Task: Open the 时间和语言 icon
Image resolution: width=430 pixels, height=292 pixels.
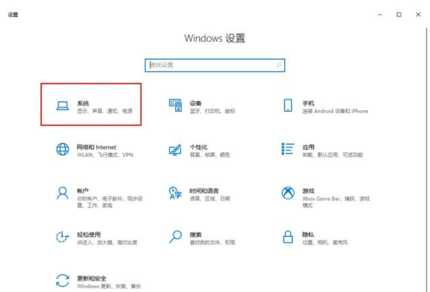Action: point(176,193)
